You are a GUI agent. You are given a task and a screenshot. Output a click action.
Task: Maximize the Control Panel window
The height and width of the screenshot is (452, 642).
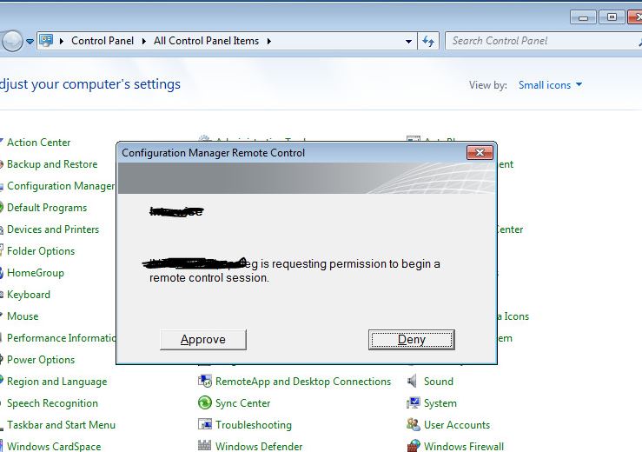click(x=612, y=17)
